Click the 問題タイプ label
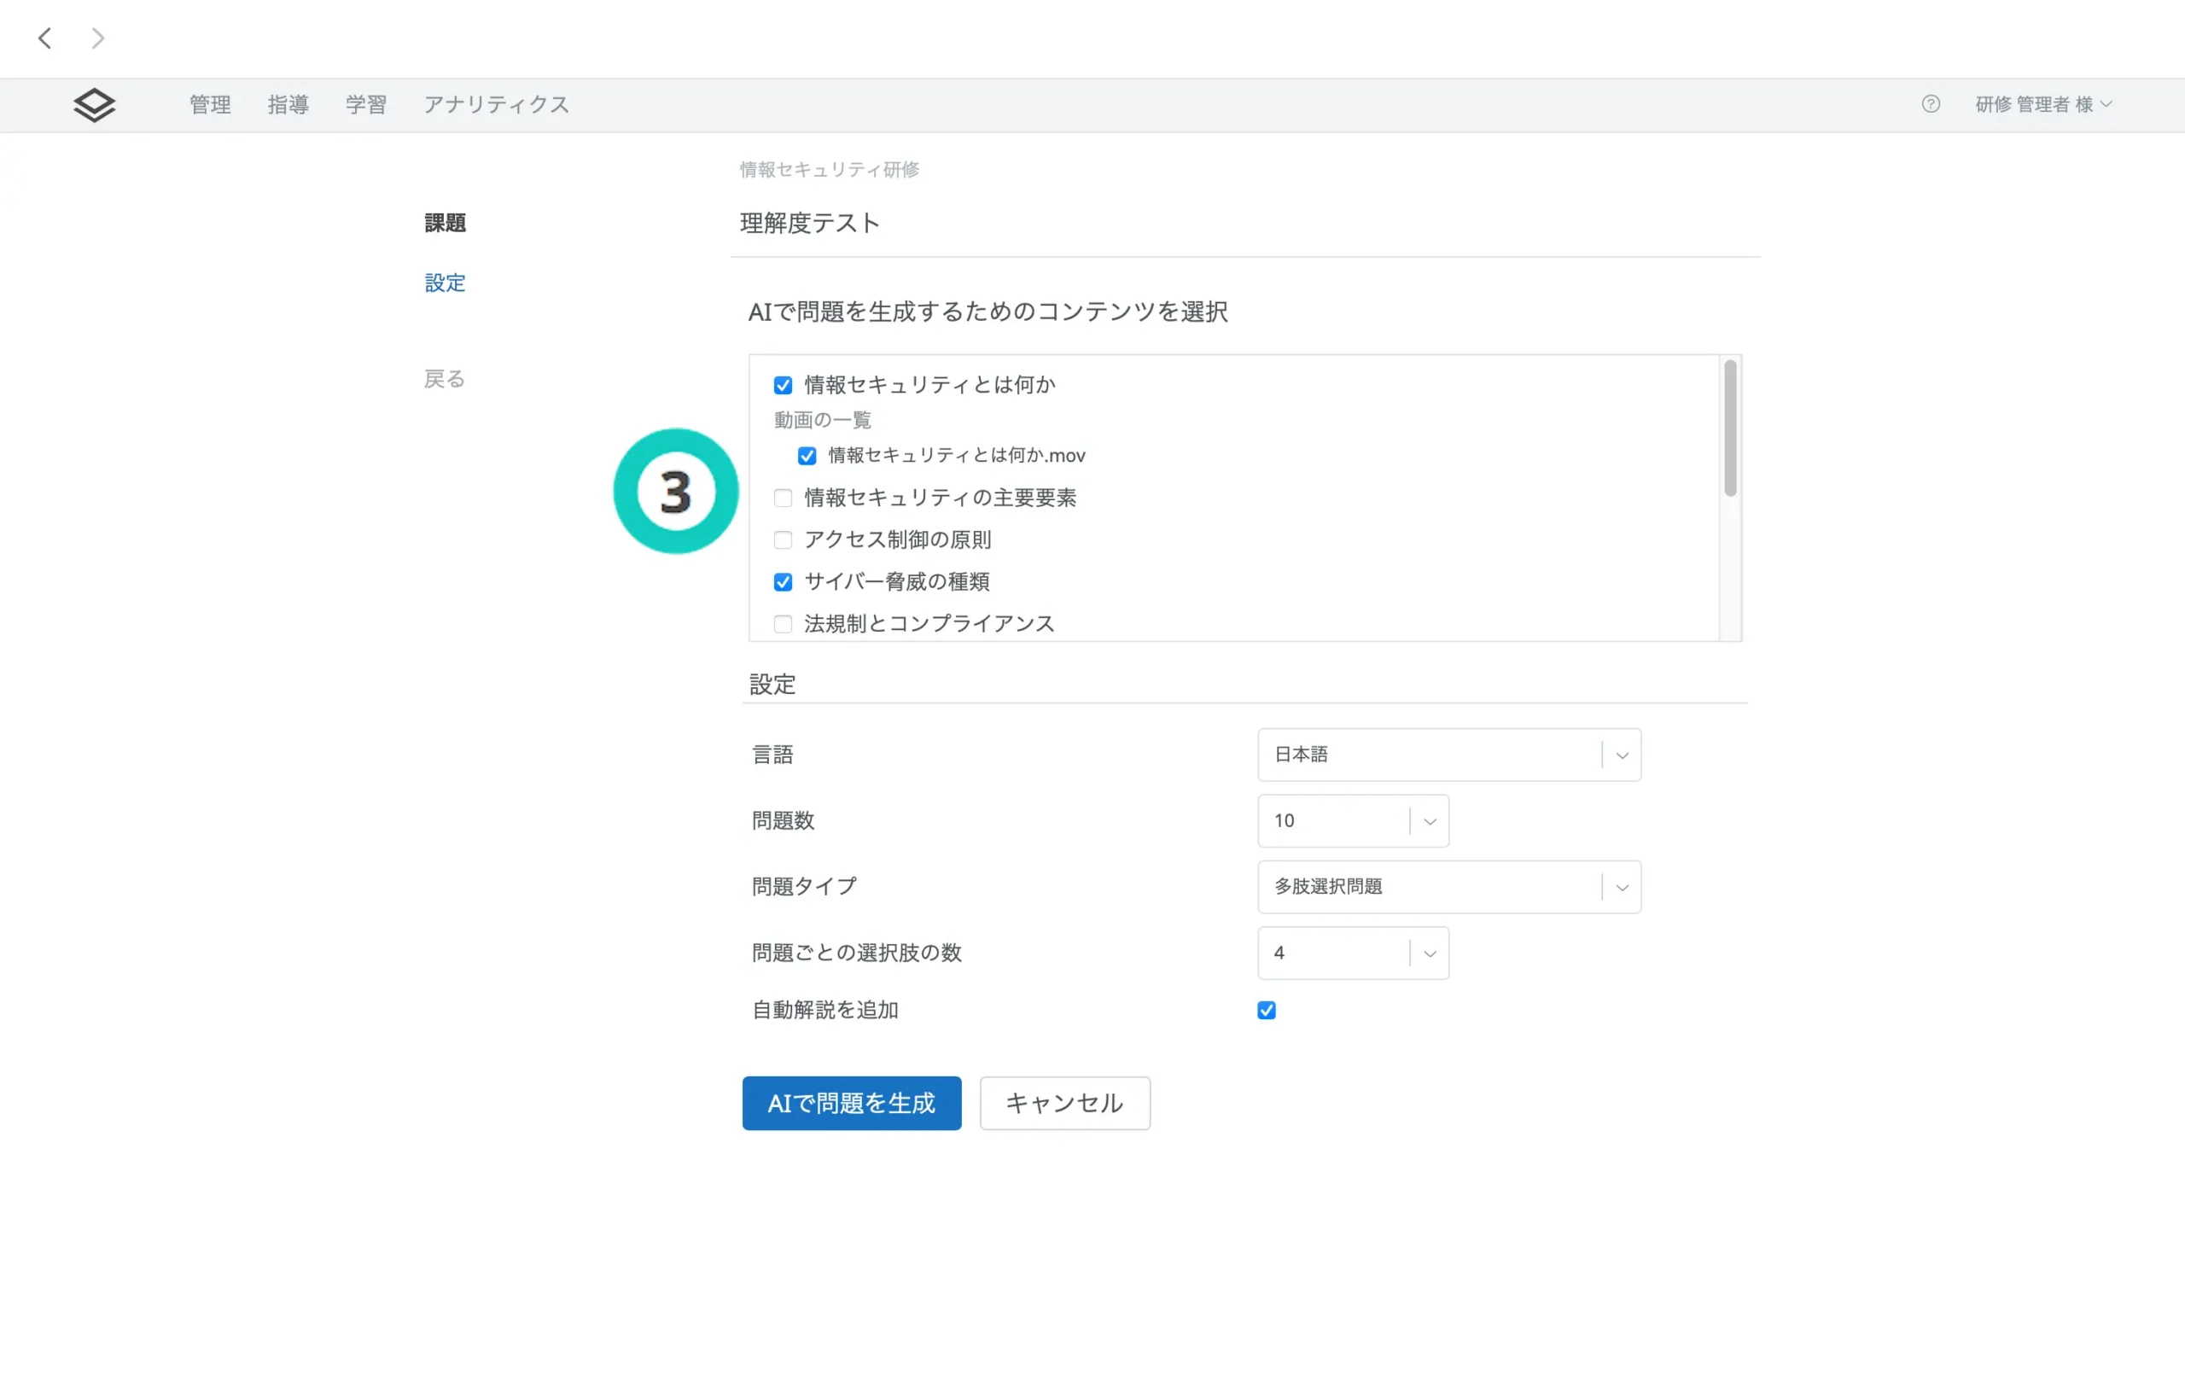 tap(804, 888)
